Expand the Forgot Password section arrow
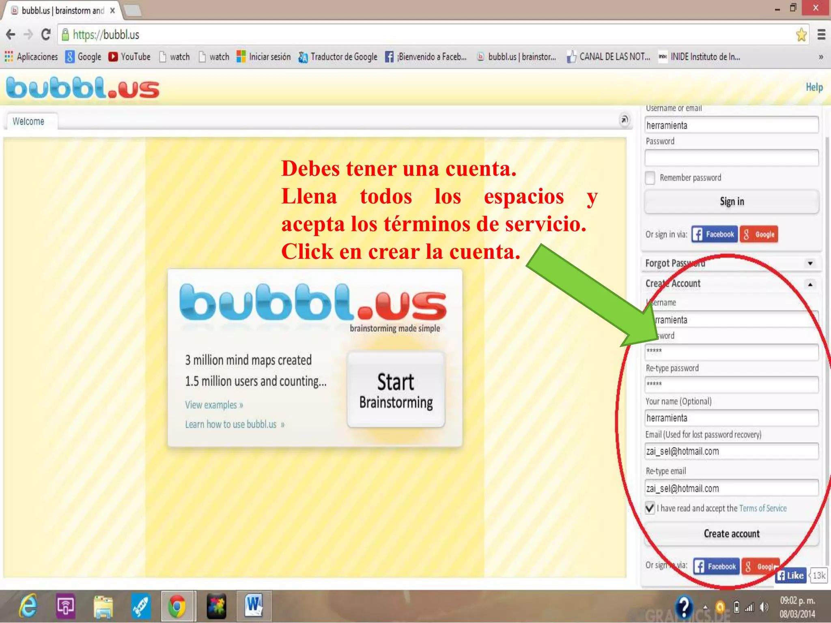The image size is (831, 623). coord(810,263)
